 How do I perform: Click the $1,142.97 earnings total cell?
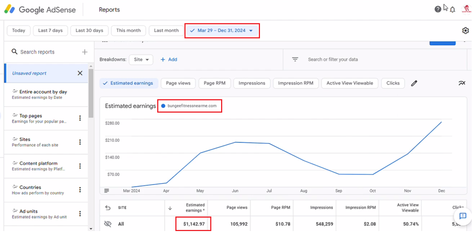coord(194,224)
